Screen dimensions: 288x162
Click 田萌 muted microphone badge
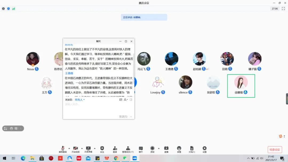(230, 69)
